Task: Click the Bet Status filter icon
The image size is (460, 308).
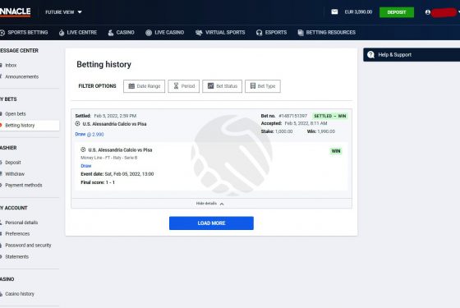Action: click(210, 86)
